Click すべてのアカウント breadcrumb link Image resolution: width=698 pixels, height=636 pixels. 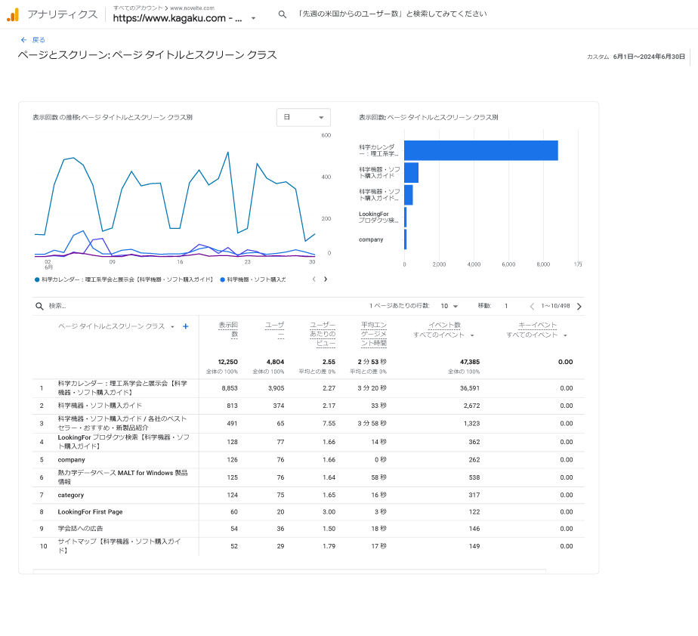[x=137, y=8]
